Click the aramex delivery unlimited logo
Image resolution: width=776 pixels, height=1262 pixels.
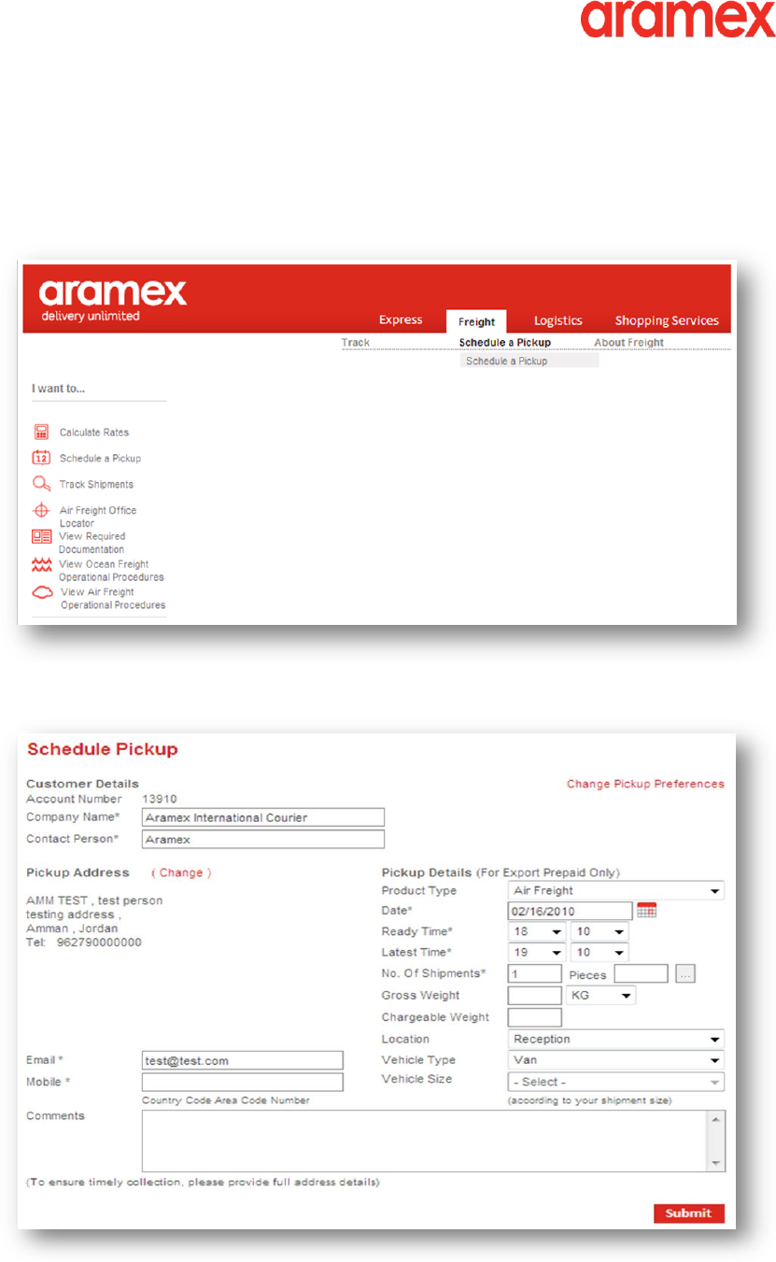tap(113, 301)
